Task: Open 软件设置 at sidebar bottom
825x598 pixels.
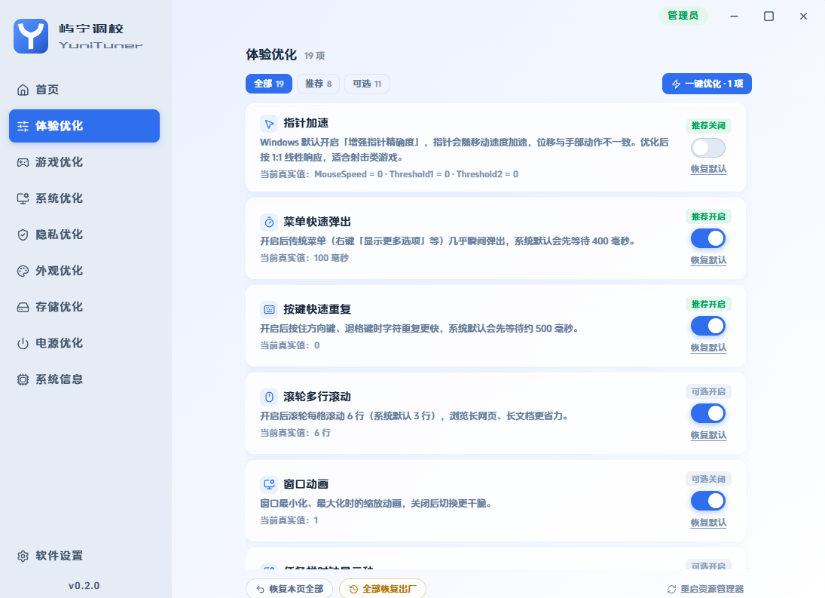Action: tap(84, 556)
